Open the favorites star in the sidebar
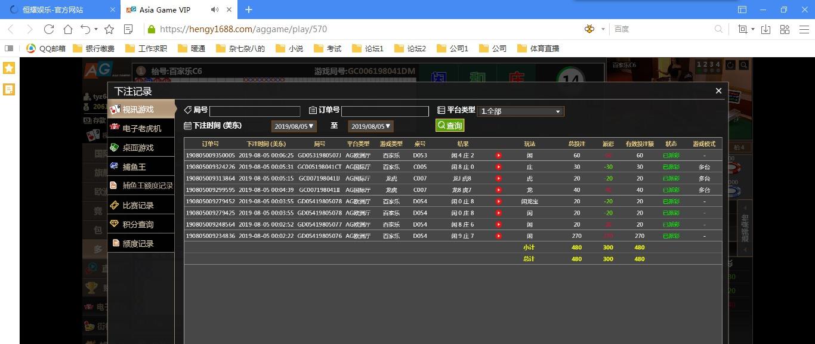The height and width of the screenshot is (344, 815). tap(9, 68)
